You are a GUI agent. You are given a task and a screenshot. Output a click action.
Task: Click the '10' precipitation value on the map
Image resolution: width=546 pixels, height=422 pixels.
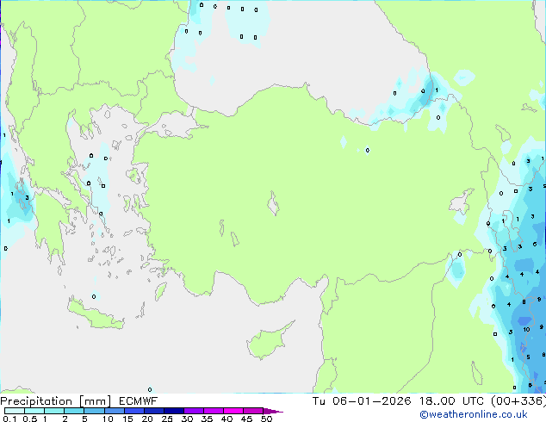[526, 329]
